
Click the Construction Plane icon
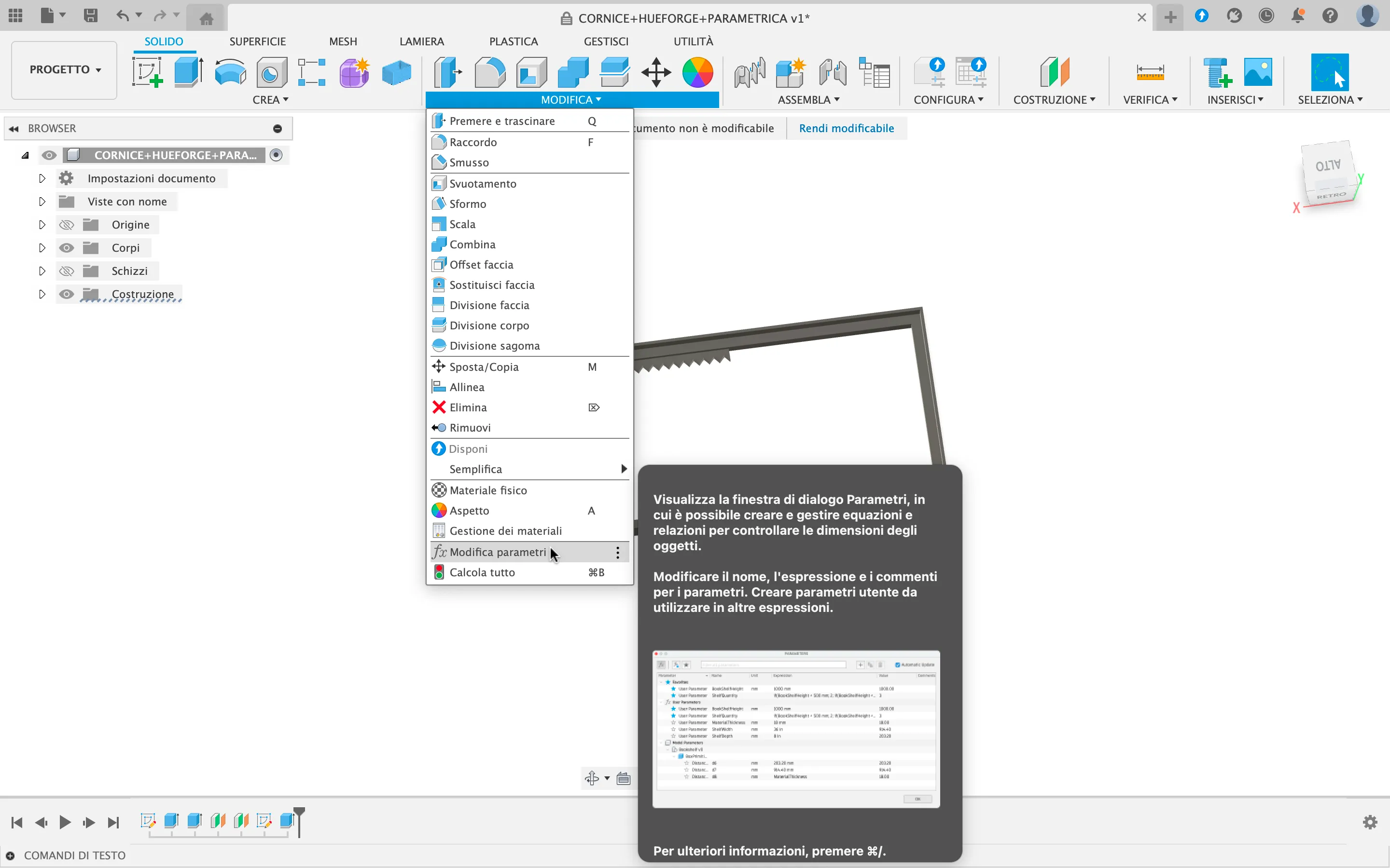click(x=1055, y=73)
